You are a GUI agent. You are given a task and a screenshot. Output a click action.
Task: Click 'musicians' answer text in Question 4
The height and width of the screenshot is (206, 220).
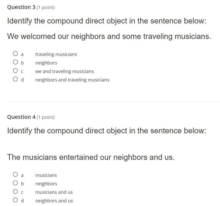[x=46, y=175]
